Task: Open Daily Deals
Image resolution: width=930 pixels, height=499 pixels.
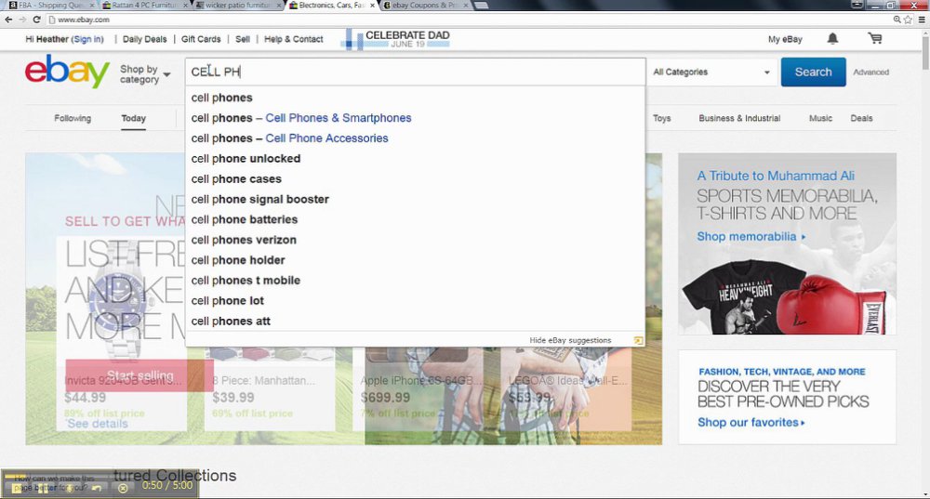Action: tap(145, 39)
